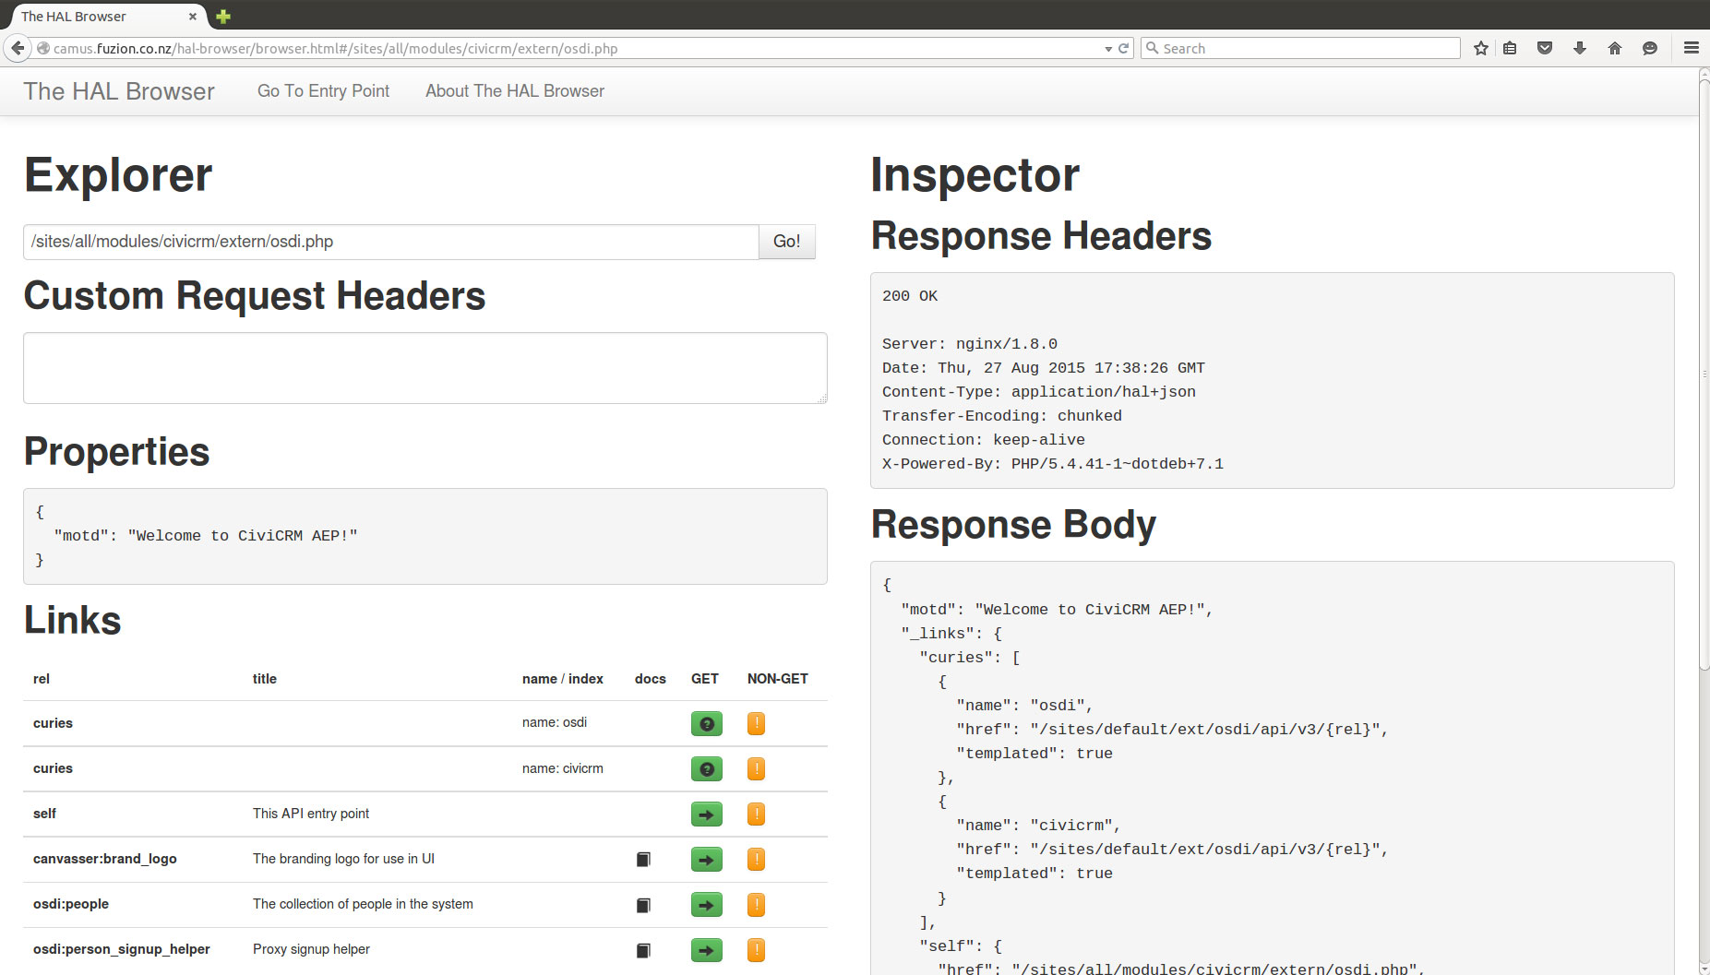Open docs for osdi:people

pyautogui.click(x=643, y=905)
